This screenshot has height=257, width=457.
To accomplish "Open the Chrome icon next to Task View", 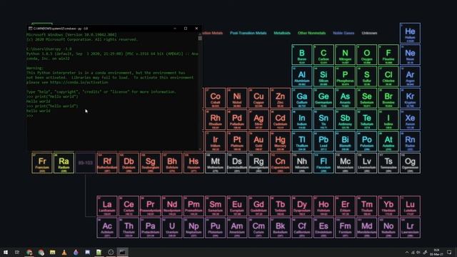I will tap(29, 252).
